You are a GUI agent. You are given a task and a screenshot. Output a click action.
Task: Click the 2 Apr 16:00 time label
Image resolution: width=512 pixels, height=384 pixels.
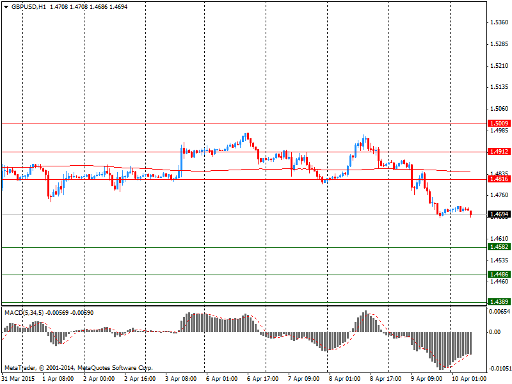click(x=140, y=379)
